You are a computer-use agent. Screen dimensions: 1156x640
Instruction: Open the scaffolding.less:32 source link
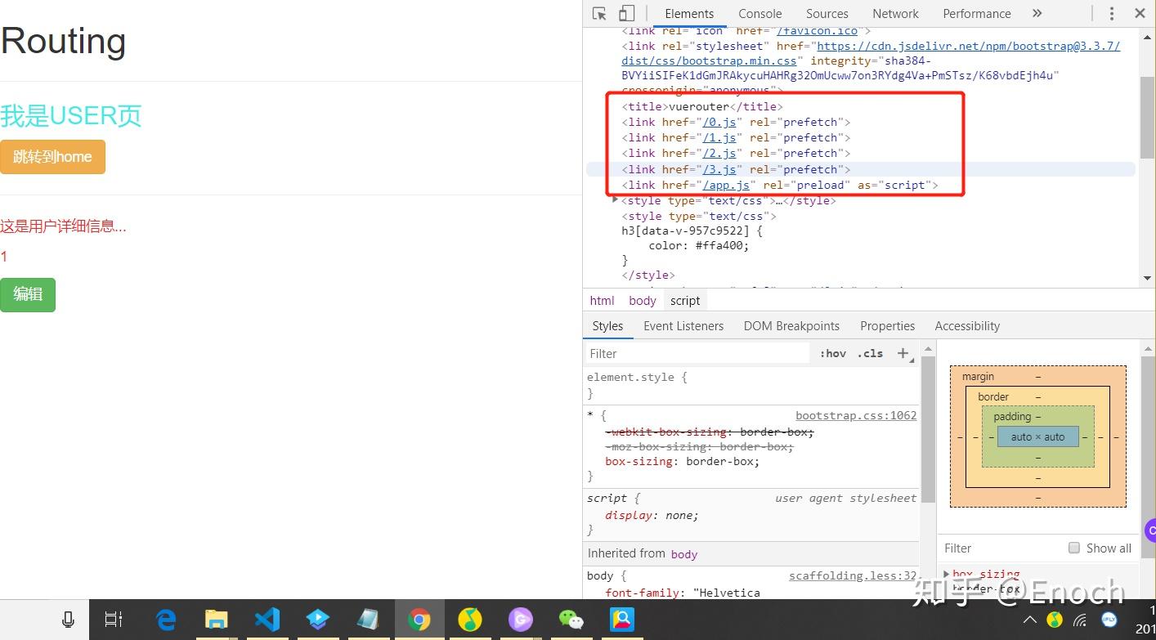tap(853, 575)
